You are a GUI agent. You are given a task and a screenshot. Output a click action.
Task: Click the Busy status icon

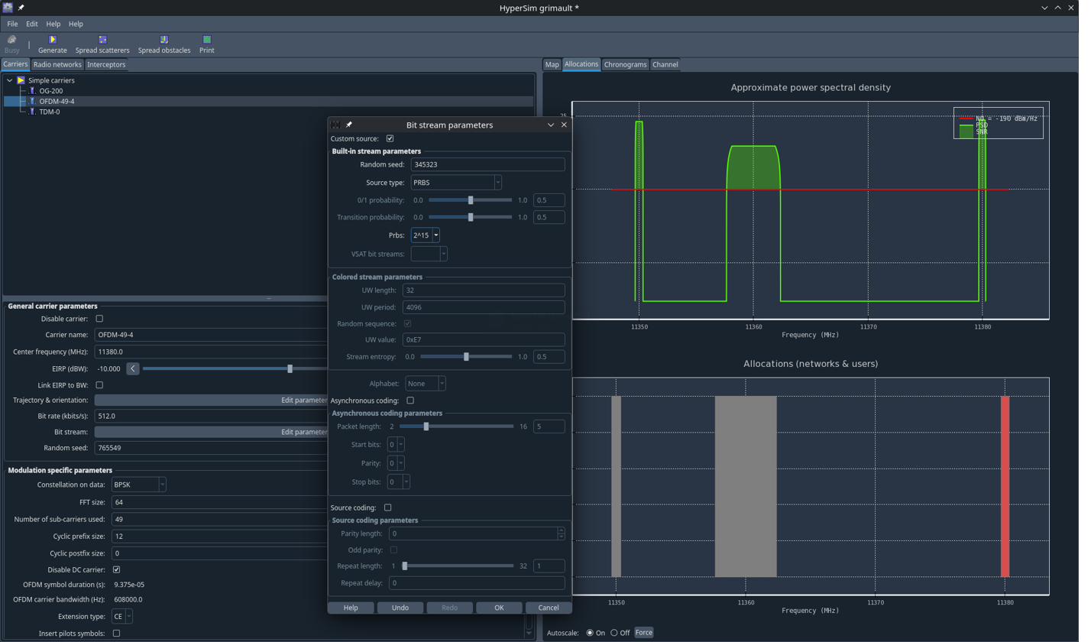click(x=12, y=40)
